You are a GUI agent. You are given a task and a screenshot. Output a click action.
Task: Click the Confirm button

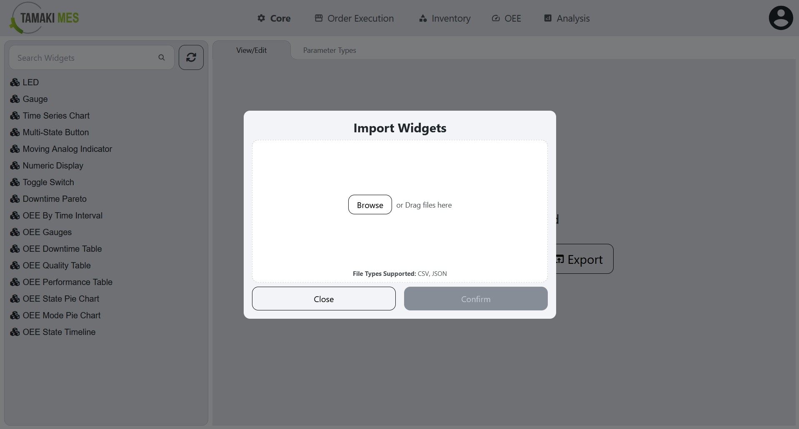coord(475,298)
